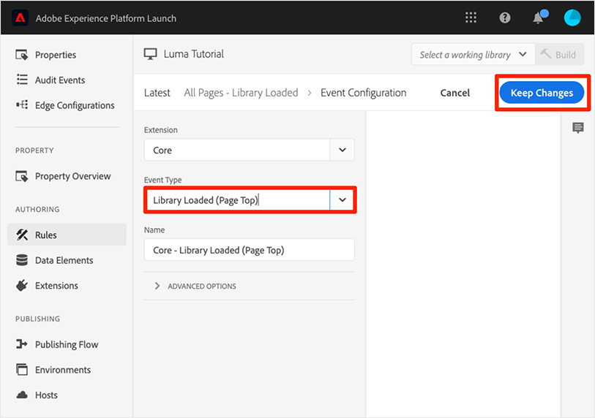This screenshot has width=595, height=418.
Task: View notifications bell icon
Action: (x=539, y=18)
